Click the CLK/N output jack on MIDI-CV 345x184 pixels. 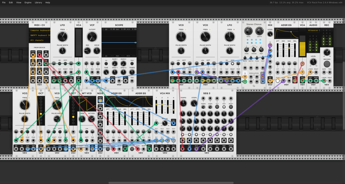click(39, 72)
